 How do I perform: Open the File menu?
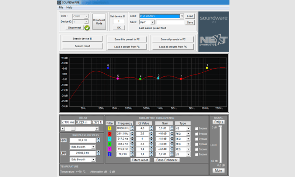(x=61, y=7)
